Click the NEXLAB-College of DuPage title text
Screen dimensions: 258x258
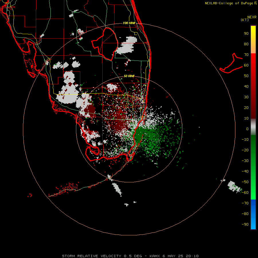click(x=230, y=3)
